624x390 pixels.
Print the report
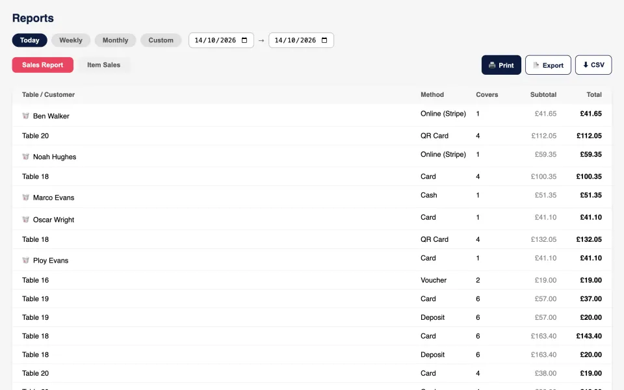pyautogui.click(x=501, y=65)
